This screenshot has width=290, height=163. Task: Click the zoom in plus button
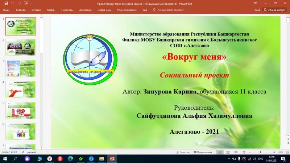[x=274, y=152]
